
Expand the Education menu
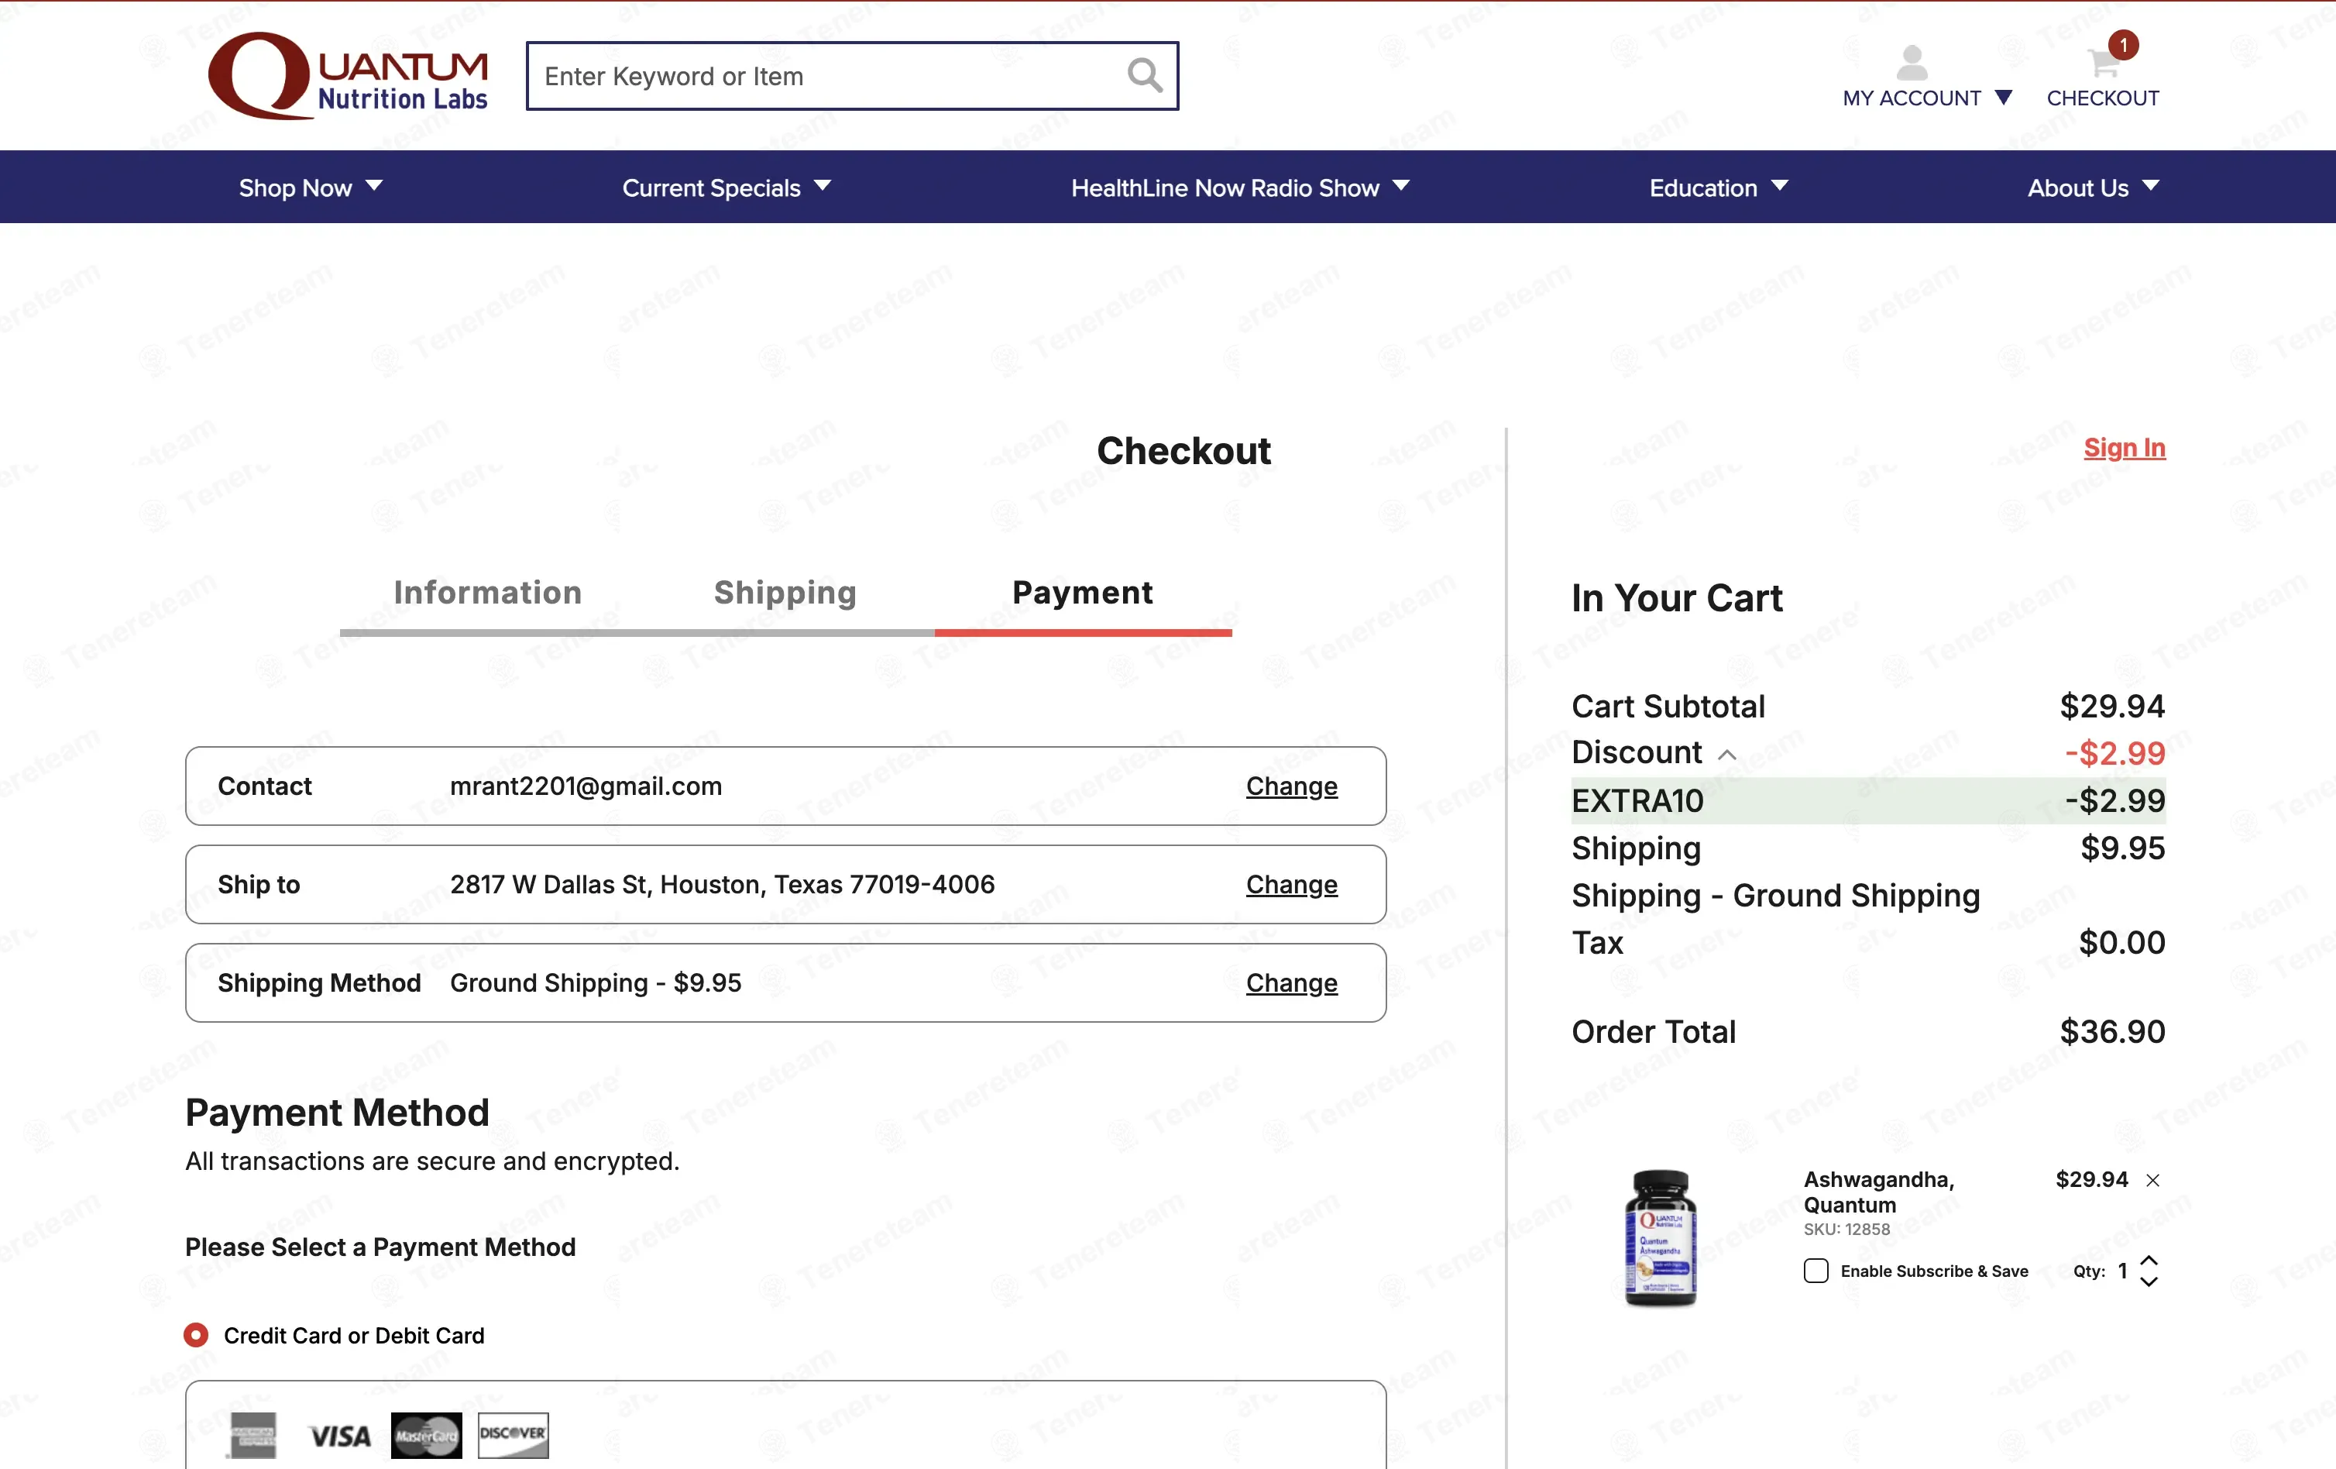click(1718, 187)
